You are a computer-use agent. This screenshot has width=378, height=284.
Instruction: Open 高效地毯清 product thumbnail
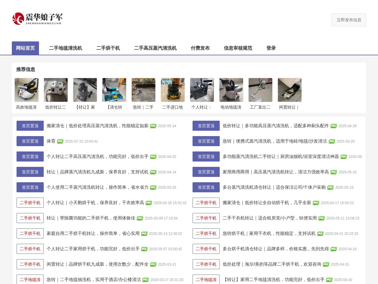pyautogui.click(x=27, y=90)
